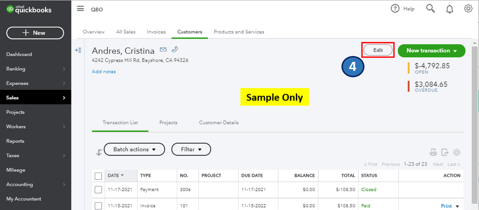The image size is (479, 210).
Task: Switch to the Customer Details tab
Action: (x=218, y=123)
